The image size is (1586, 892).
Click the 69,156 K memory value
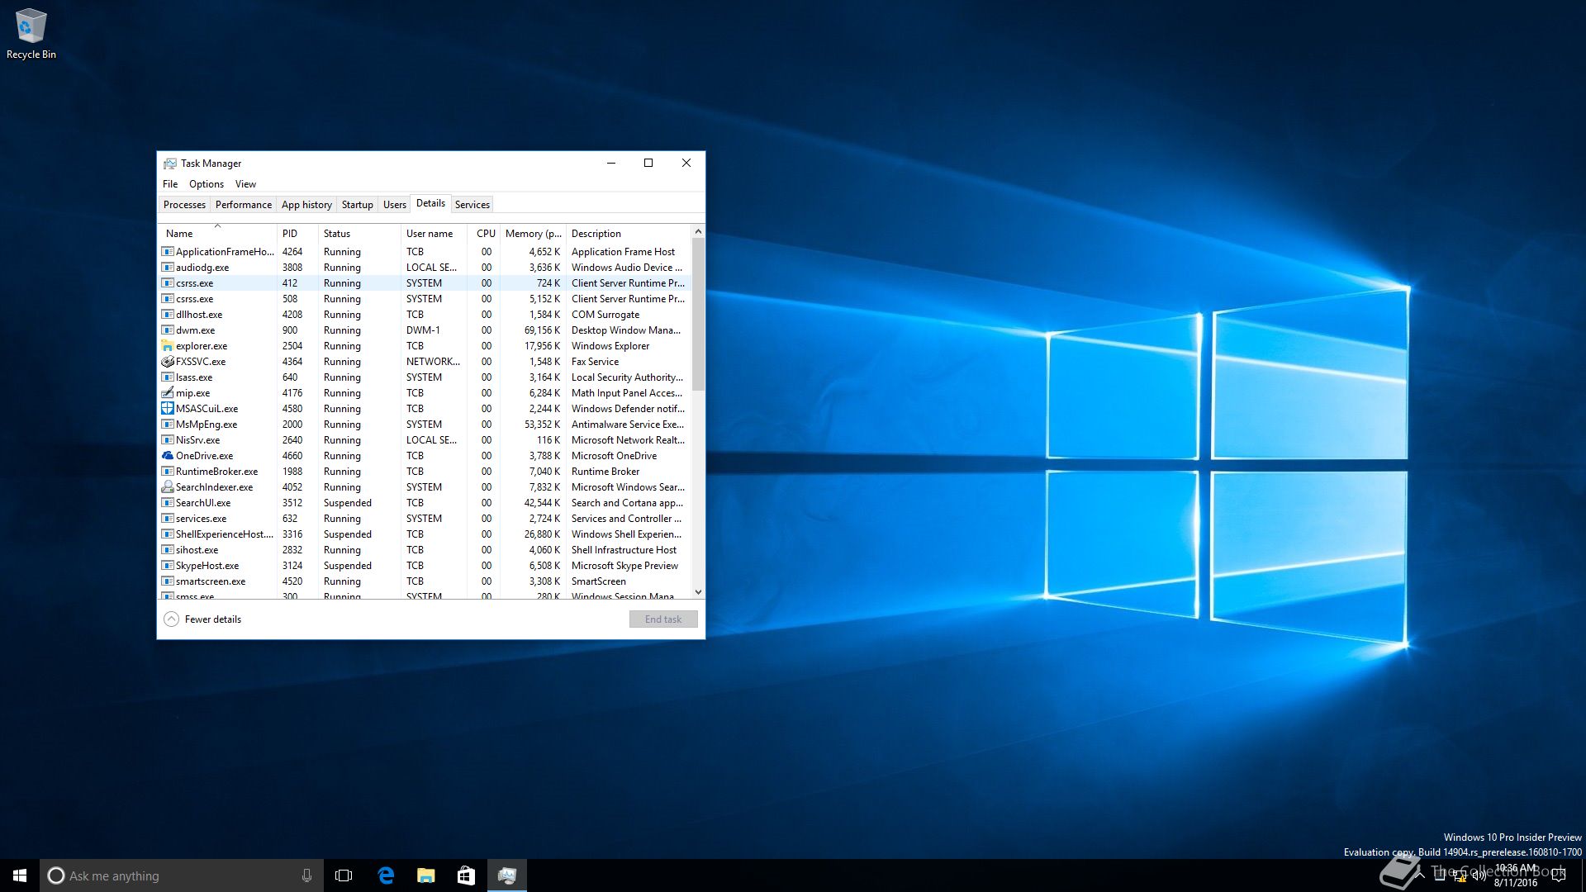(x=542, y=330)
